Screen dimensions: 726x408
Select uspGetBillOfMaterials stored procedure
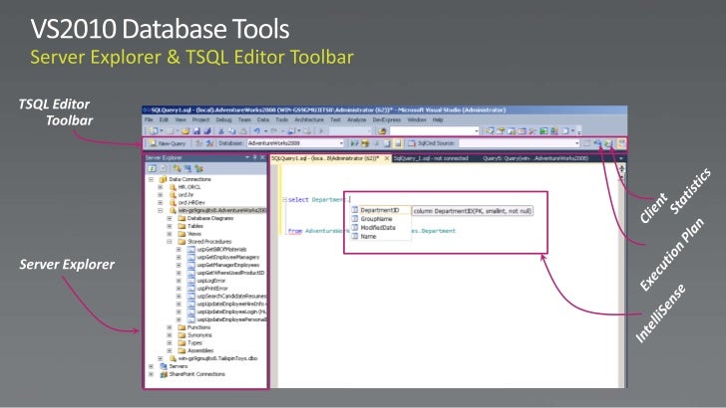(x=221, y=250)
